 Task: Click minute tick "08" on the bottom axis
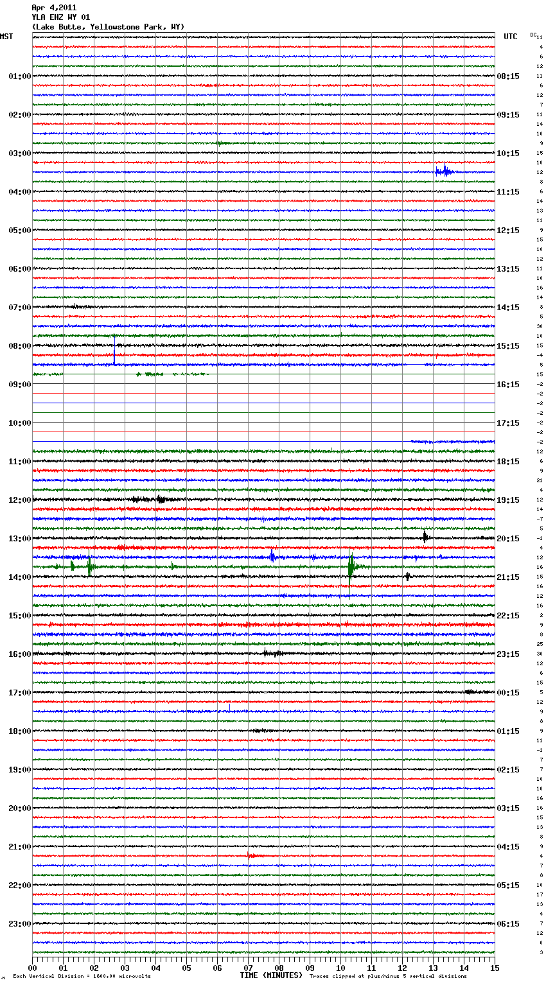[279, 968]
